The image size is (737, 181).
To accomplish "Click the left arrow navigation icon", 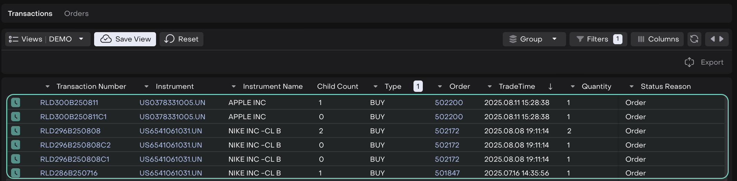I will point(712,39).
